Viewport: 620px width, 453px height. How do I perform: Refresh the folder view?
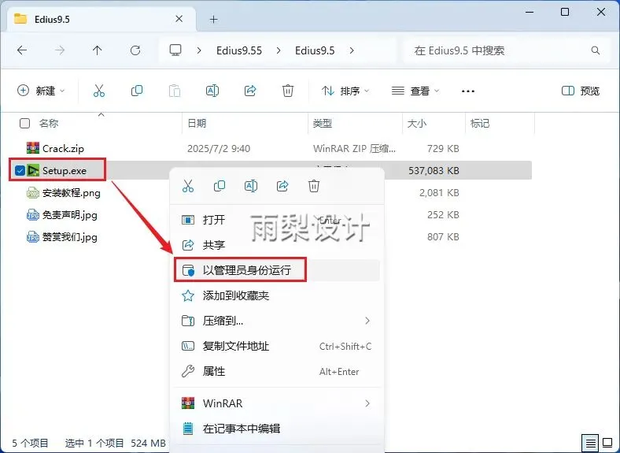click(x=135, y=50)
